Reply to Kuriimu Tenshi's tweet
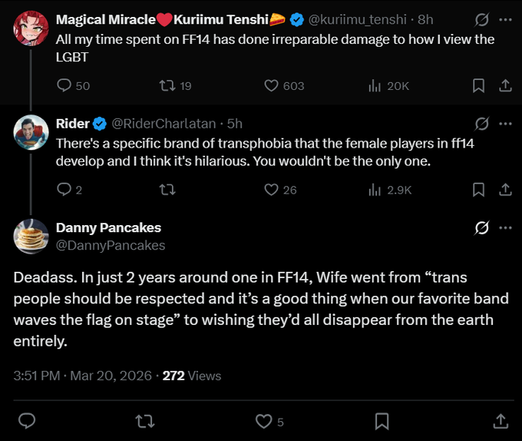 [64, 86]
